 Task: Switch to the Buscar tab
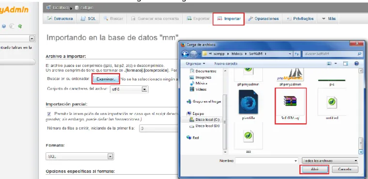(113, 18)
